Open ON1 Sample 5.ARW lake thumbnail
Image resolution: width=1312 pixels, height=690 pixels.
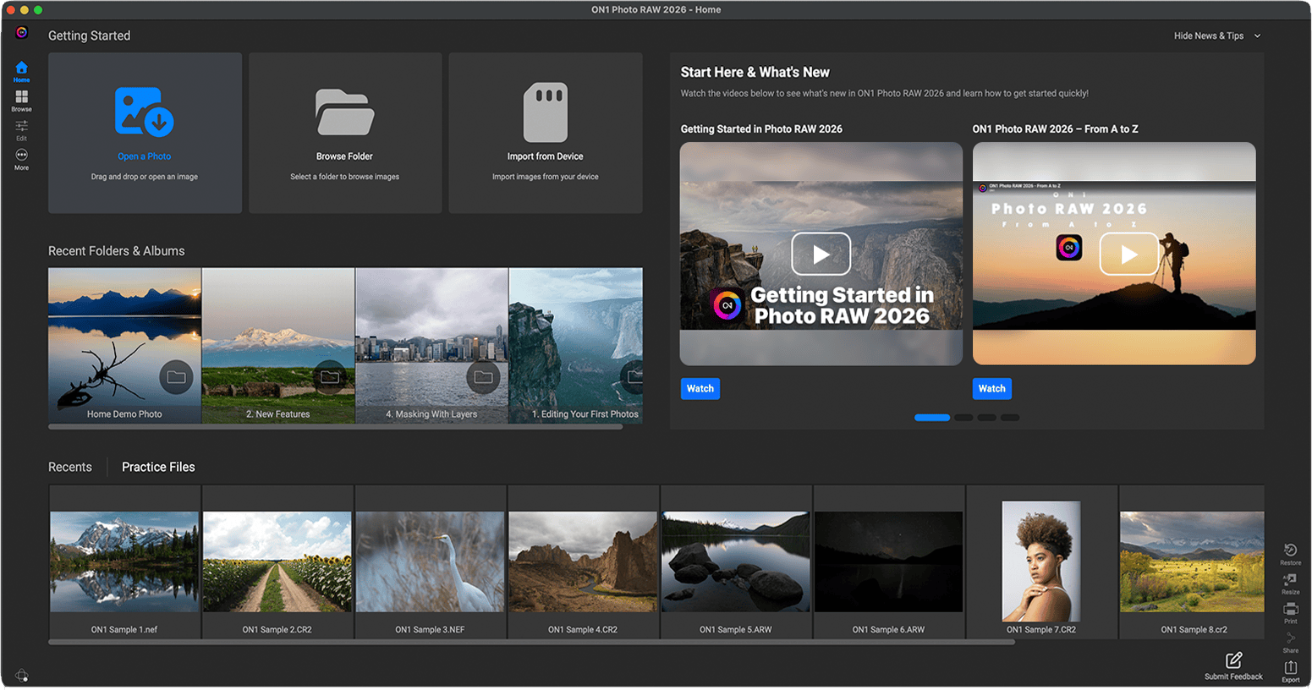[736, 561]
